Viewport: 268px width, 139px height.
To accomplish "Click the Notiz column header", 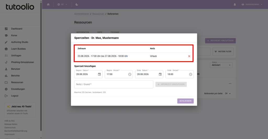I will pos(153,49).
